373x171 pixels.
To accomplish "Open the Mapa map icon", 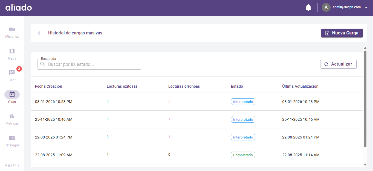I will click(12, 51).
